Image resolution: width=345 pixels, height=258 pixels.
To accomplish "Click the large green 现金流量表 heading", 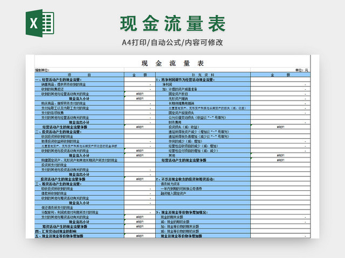I will click(172, 24).
